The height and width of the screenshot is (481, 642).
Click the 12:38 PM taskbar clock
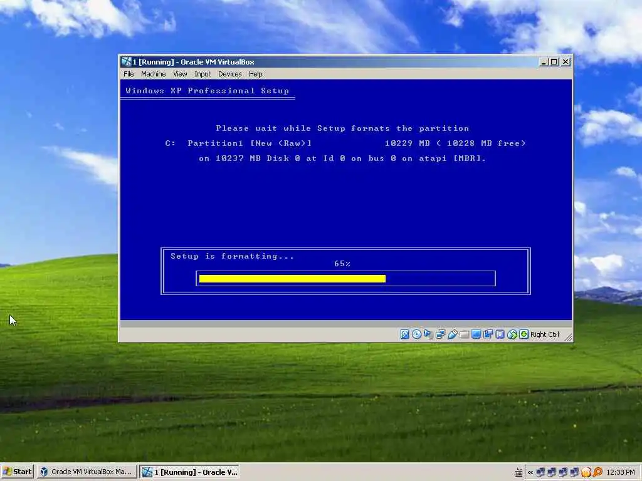(621, 472)
